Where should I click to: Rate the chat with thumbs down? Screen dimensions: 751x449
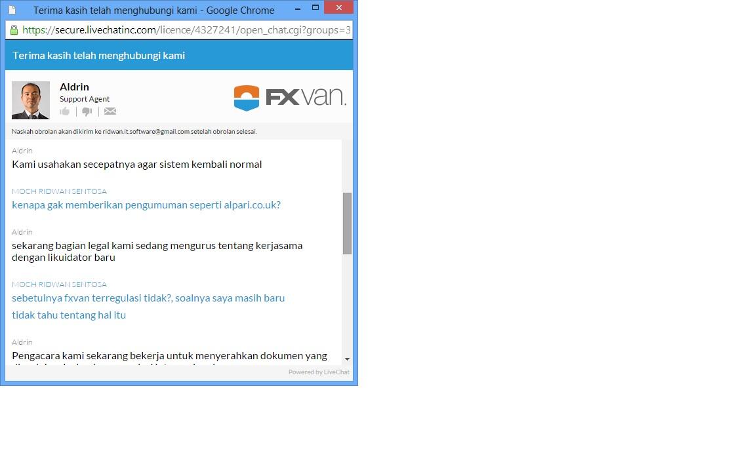pos(87,111)
